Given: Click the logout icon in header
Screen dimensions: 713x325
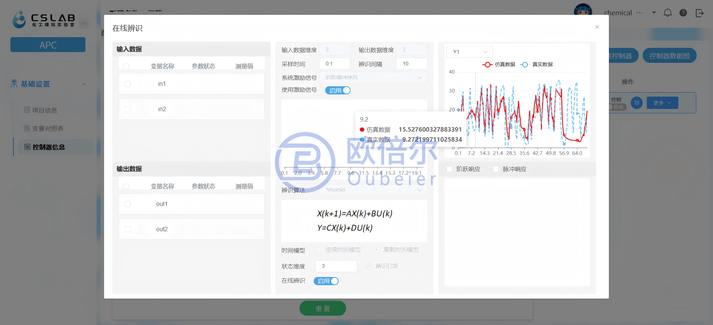Looking at the screenshot, I should point(699,13).
